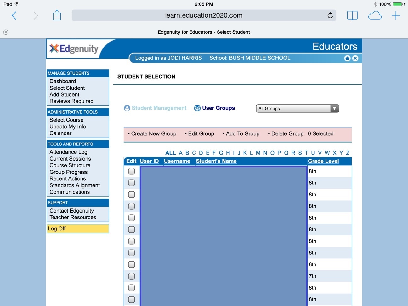Image resolution: width=408 pixels, height=306 pixels.
Task: Click the User Groups people icon
Action: click(197, 108)
